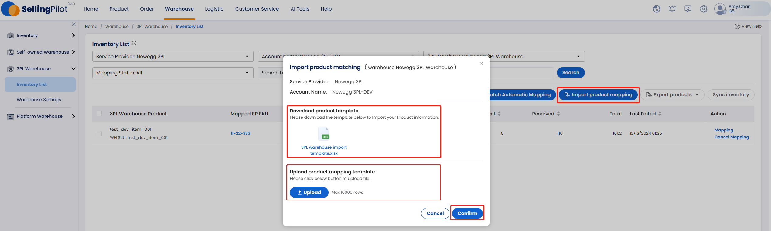Click the Cancel Mapping link
The width and height of the screenshot is (771, 231).
coord(732,137)
